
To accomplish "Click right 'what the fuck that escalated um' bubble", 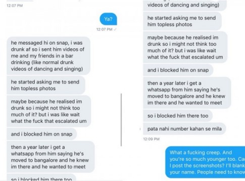I will click(185, 47).
